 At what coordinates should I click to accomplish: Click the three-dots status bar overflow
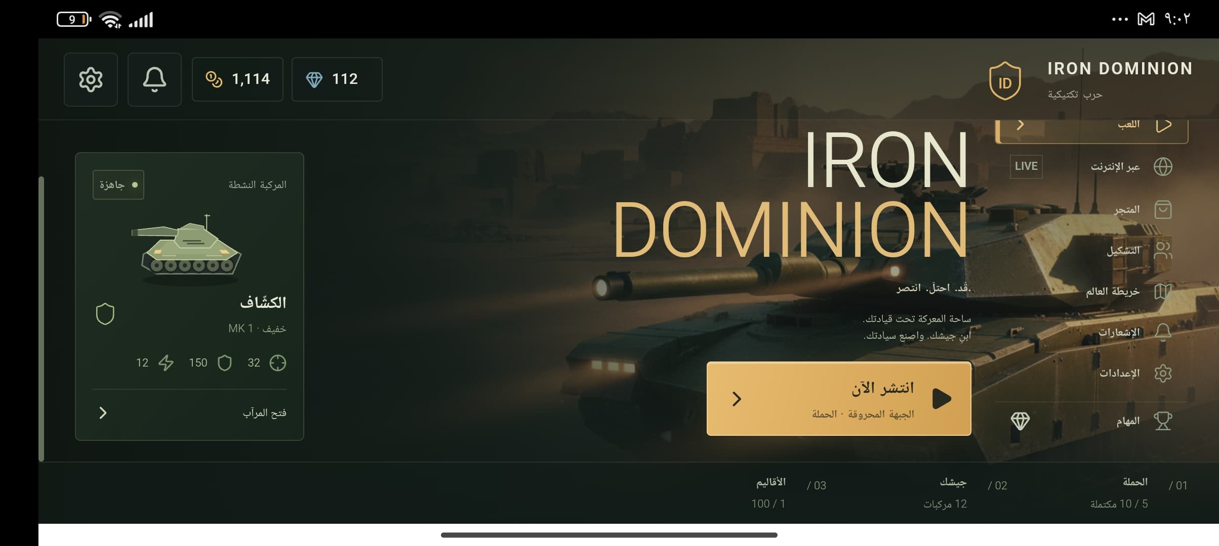pos(1120,19)
